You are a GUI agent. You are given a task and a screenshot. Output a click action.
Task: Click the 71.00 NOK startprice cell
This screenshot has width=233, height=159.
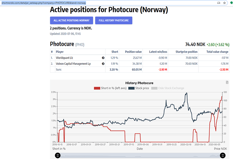click(x=191, y=58)
